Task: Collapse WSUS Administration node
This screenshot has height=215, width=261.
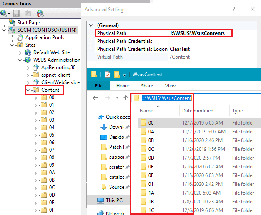Action: coord(20,60)
